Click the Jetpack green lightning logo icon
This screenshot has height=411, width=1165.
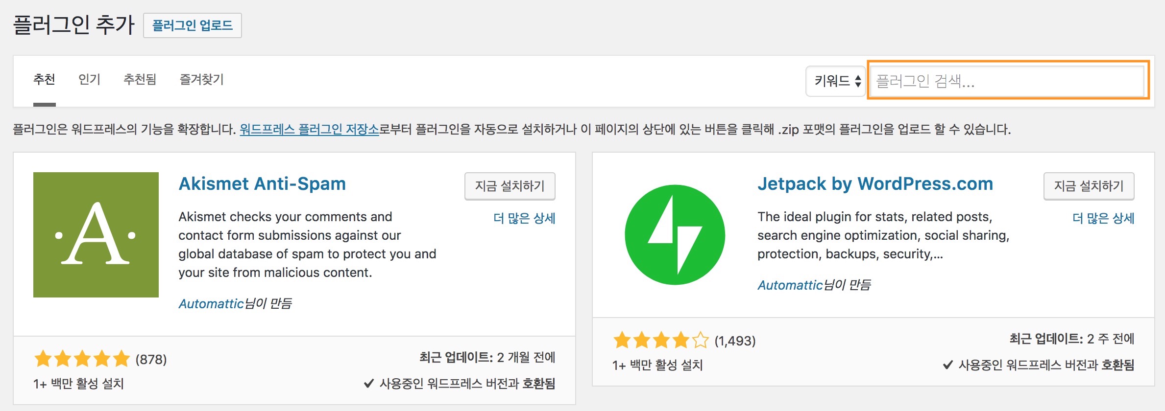[x=675, y=235]
